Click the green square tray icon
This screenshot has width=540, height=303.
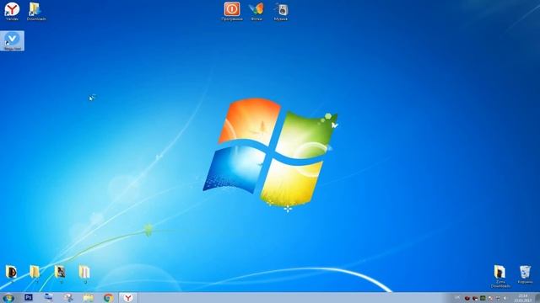[483, 298]
